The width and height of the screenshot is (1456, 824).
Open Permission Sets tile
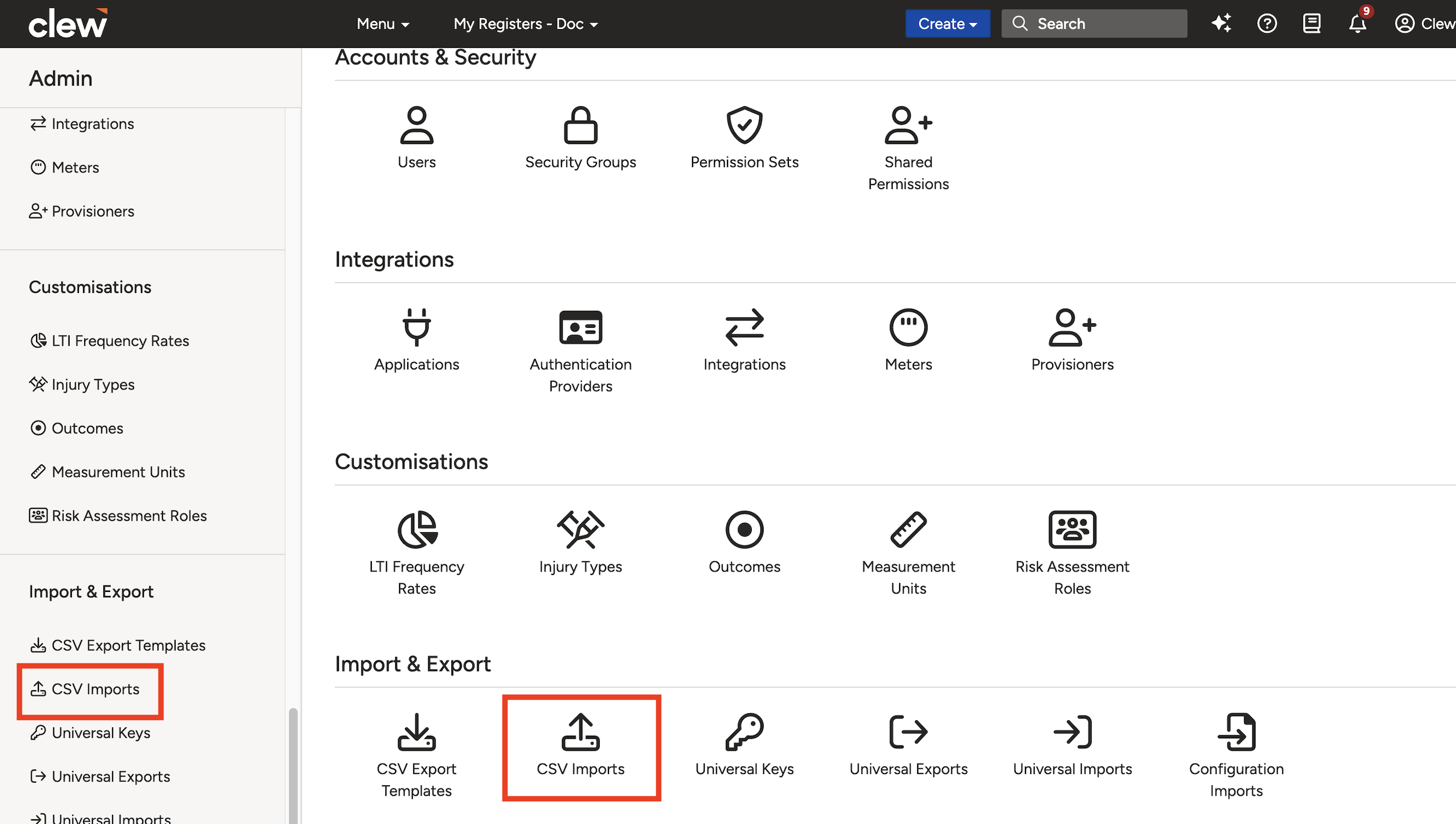tap(744, 138)
